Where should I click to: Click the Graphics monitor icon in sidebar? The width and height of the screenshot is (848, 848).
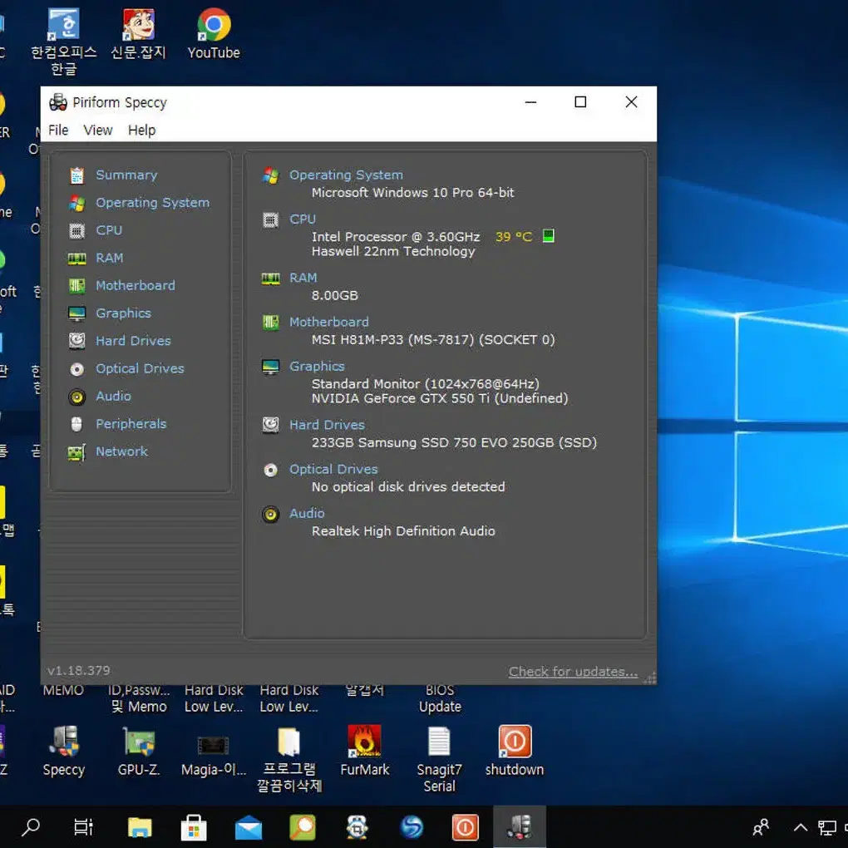point(76,313)
